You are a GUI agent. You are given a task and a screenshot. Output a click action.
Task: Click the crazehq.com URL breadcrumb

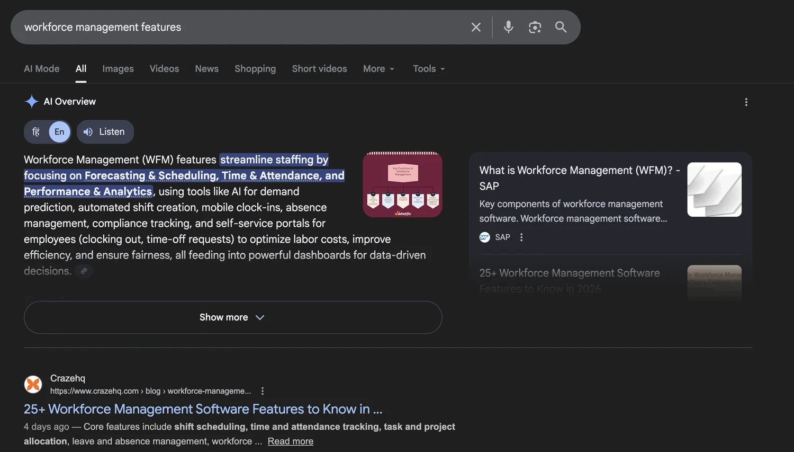[x=151, y=391]
